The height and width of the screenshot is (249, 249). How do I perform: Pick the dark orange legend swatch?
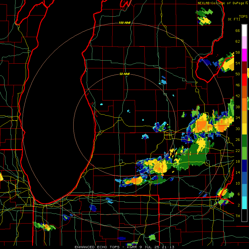click(x=244, y=92)
